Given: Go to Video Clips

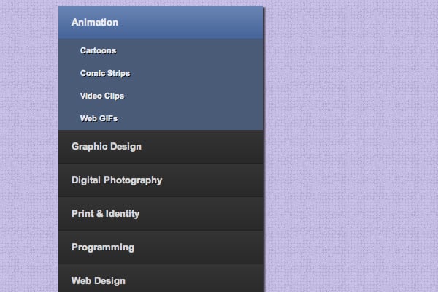Looking at the screenshot, I should tap(161, 96).
